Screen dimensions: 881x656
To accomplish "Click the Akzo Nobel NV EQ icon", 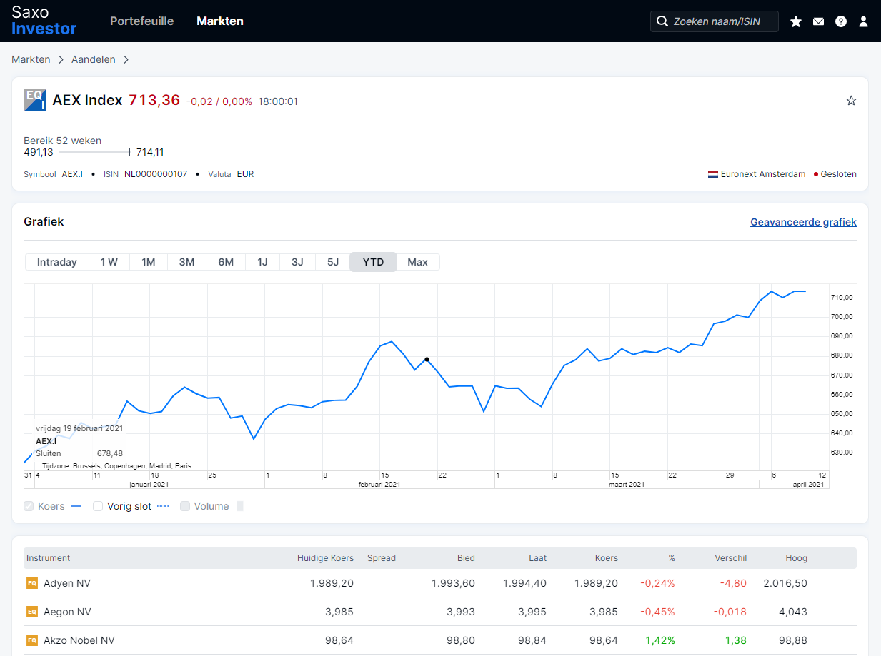I will 31,640.
